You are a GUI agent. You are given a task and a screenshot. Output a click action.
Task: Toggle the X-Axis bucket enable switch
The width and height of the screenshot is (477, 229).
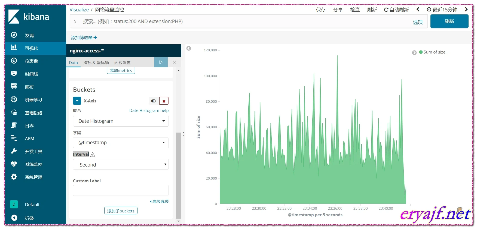pyautogui.click(x=154, y=101)
